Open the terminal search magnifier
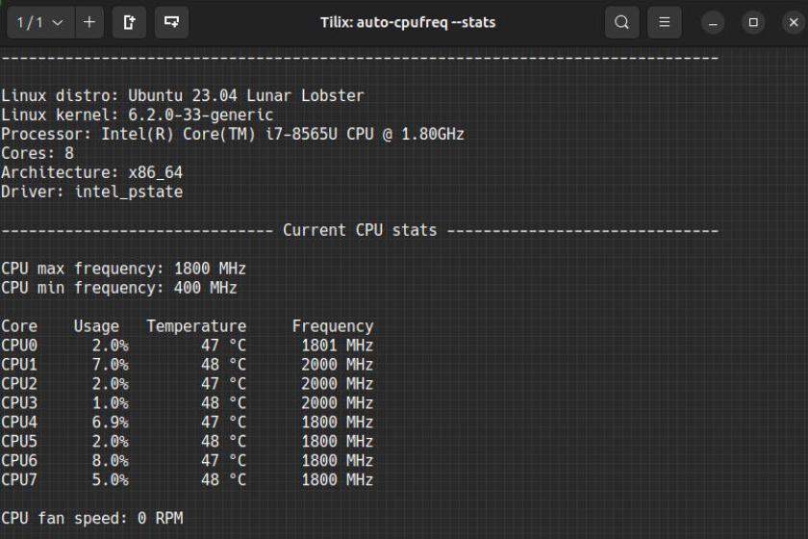This screenshot has height=539, width=808. [622, 22]
